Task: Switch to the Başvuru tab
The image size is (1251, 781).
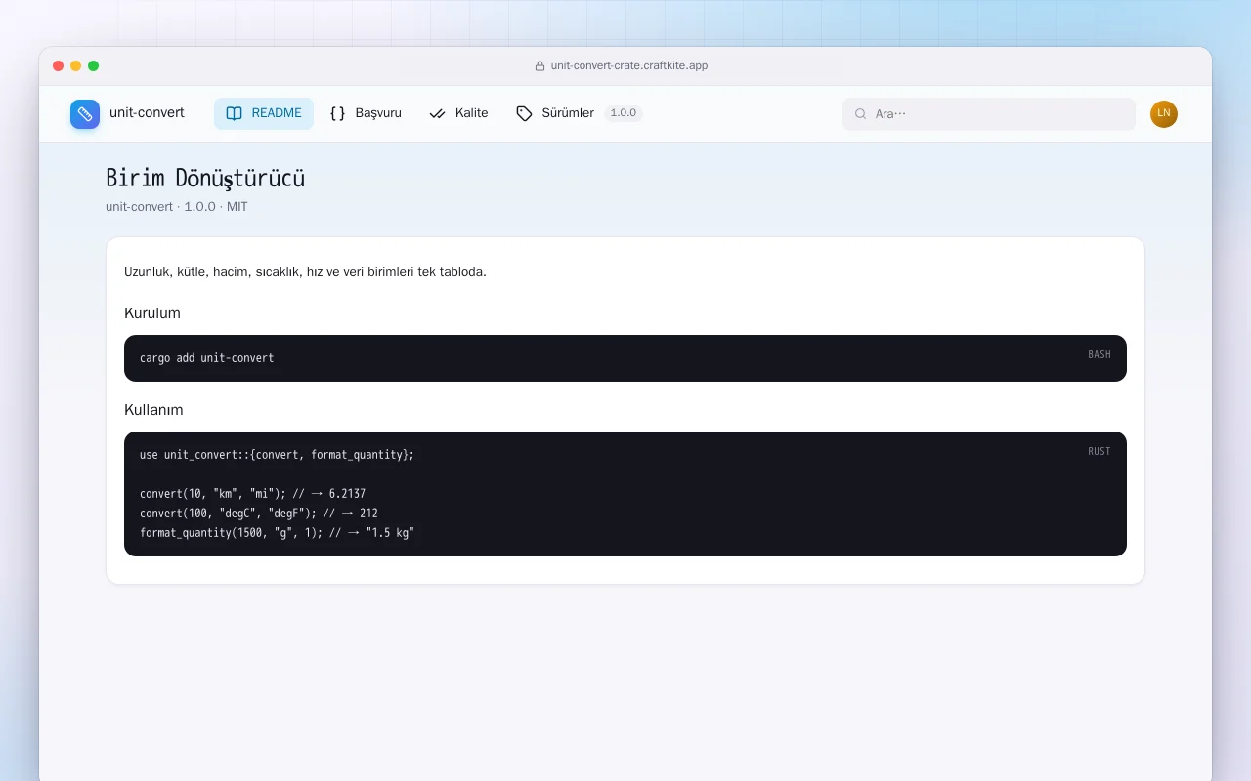Action: point(366,113)
